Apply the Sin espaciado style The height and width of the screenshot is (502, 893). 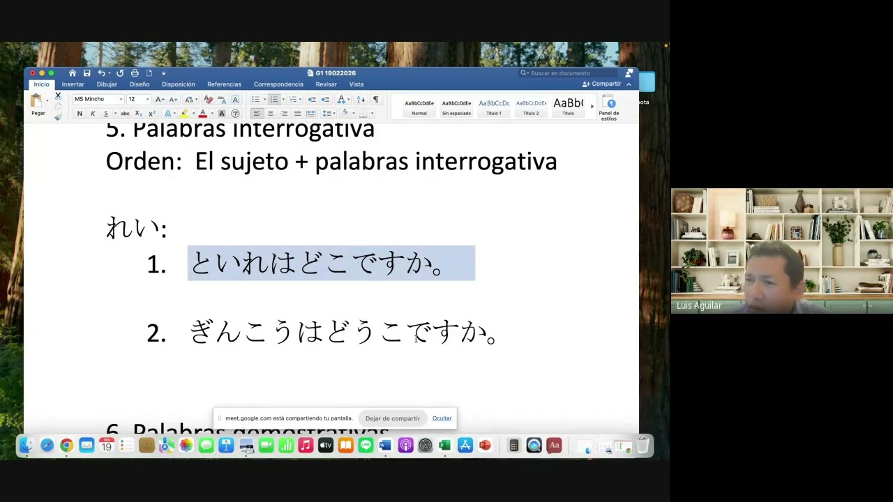pyautogui.click(x=456, y=107)
